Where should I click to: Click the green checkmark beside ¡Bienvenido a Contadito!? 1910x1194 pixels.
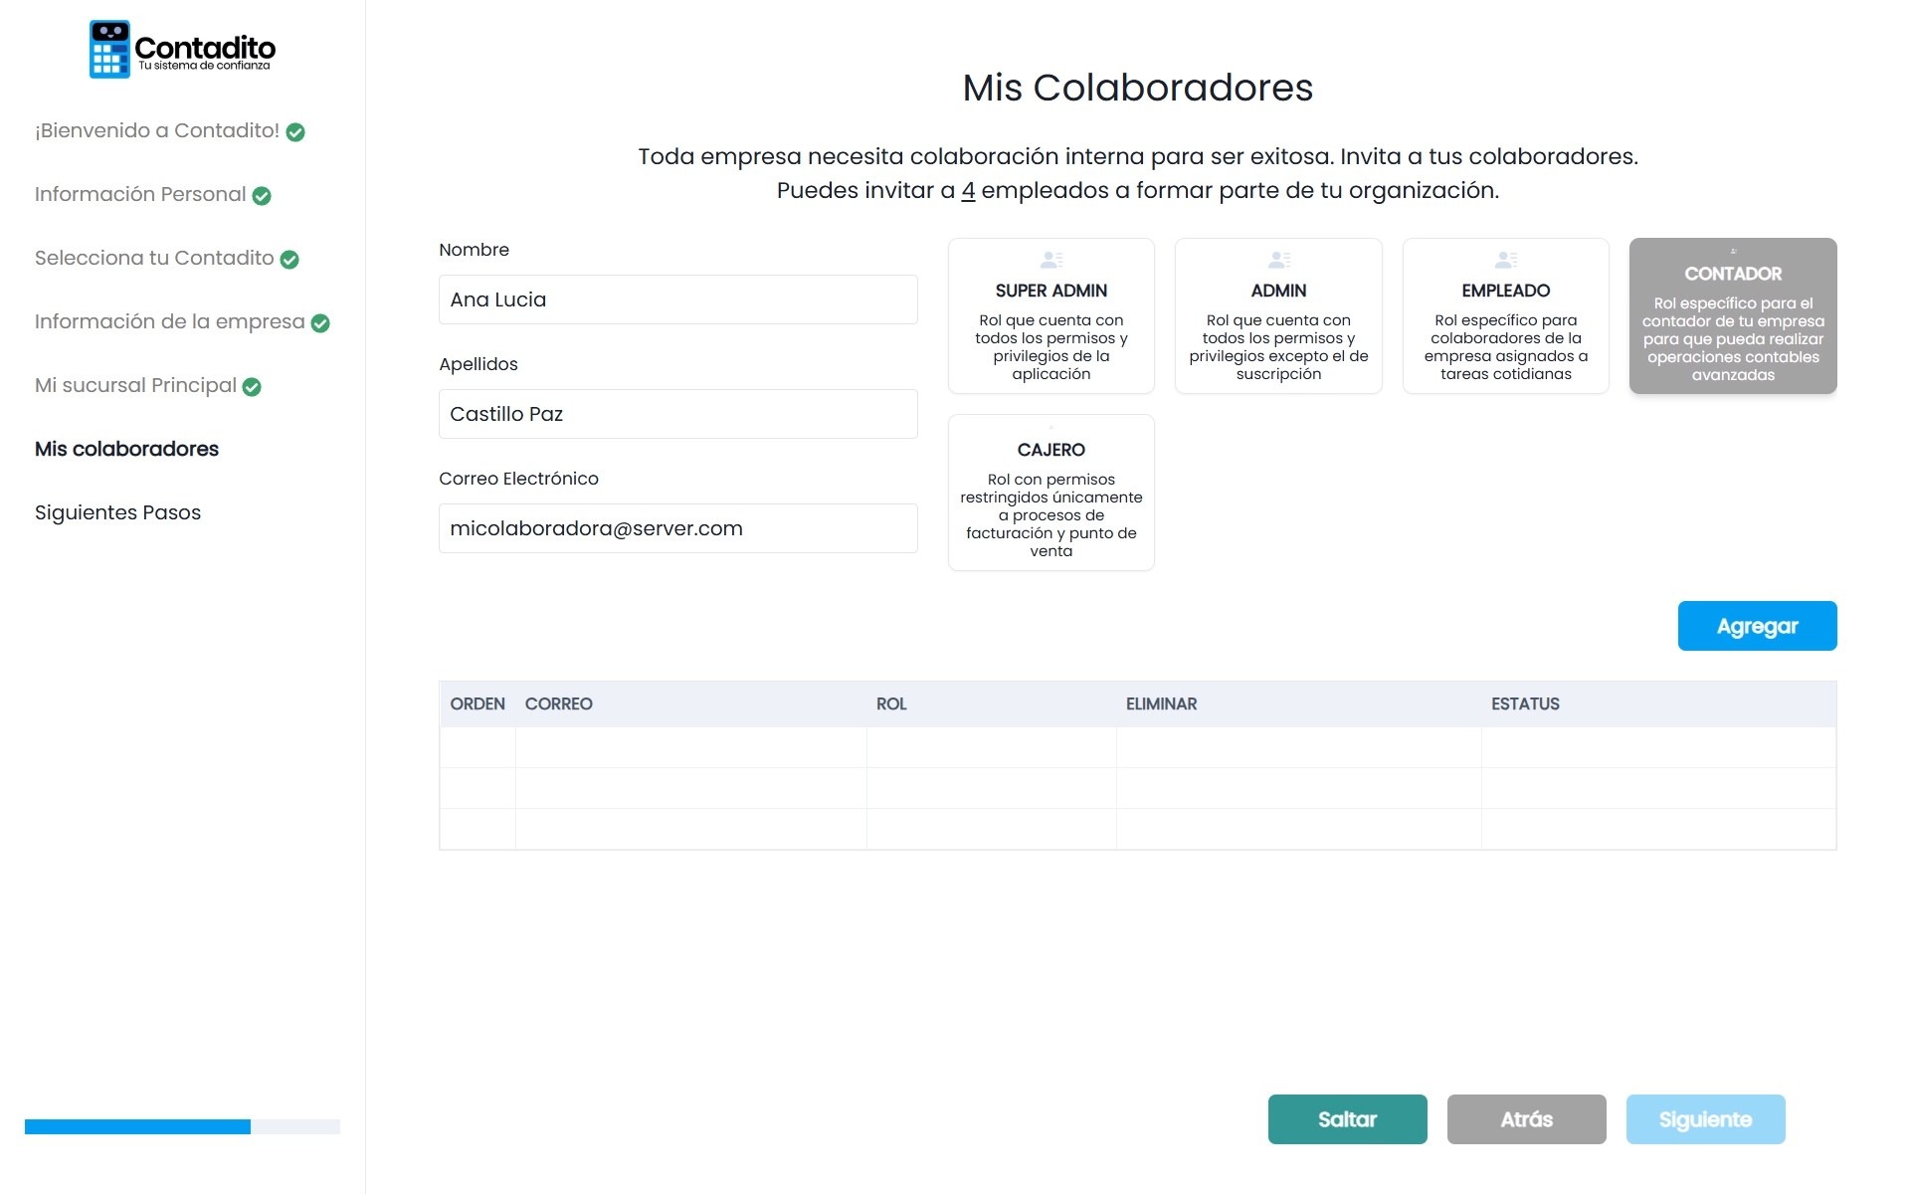[295, 132]
